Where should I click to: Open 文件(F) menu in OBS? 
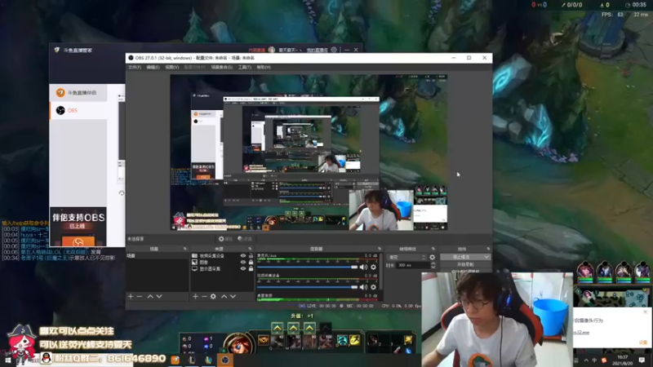(135, 67)
